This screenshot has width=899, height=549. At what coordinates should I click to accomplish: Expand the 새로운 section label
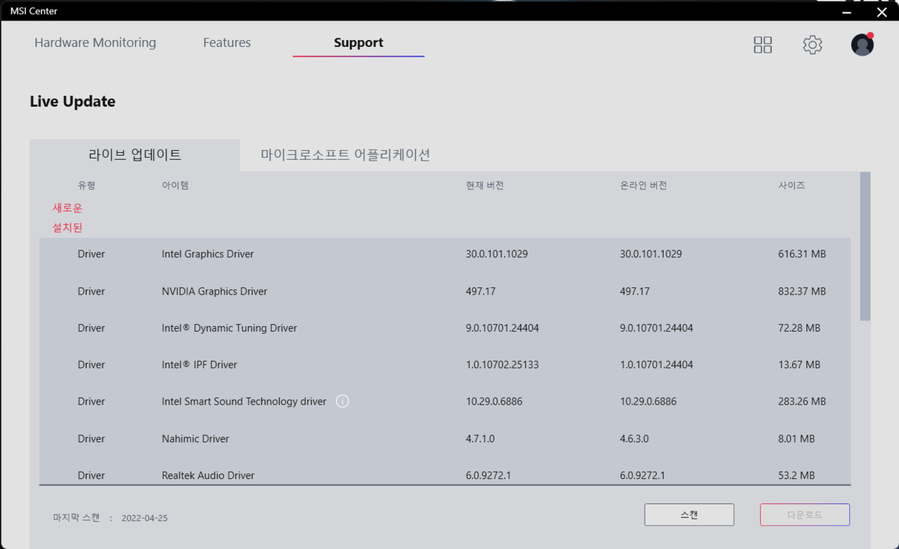[x=67, y=208]
